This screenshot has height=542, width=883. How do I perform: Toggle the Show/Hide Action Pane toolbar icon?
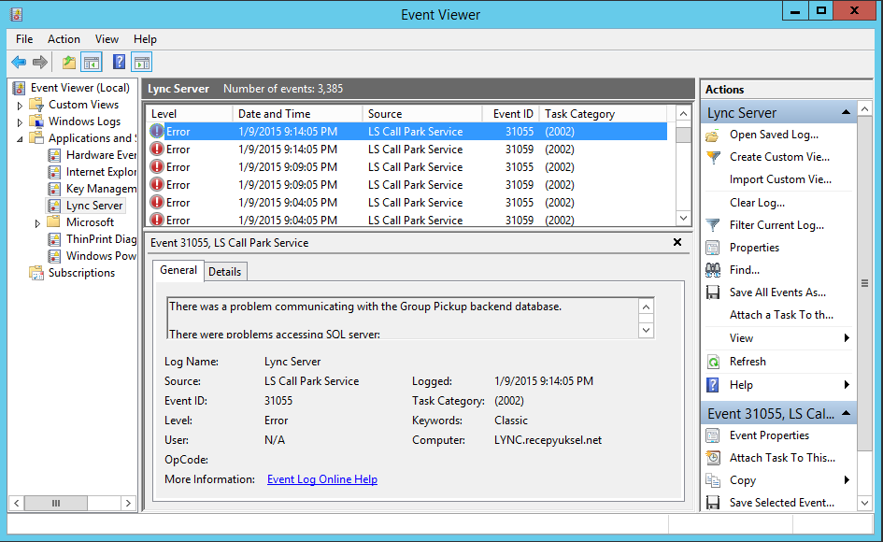[x=142, y=62]
